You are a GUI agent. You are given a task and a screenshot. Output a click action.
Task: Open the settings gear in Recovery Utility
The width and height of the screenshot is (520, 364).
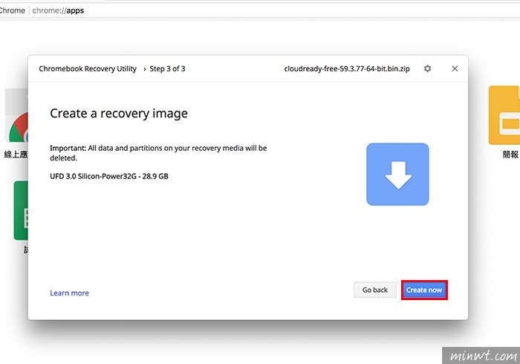427,68
